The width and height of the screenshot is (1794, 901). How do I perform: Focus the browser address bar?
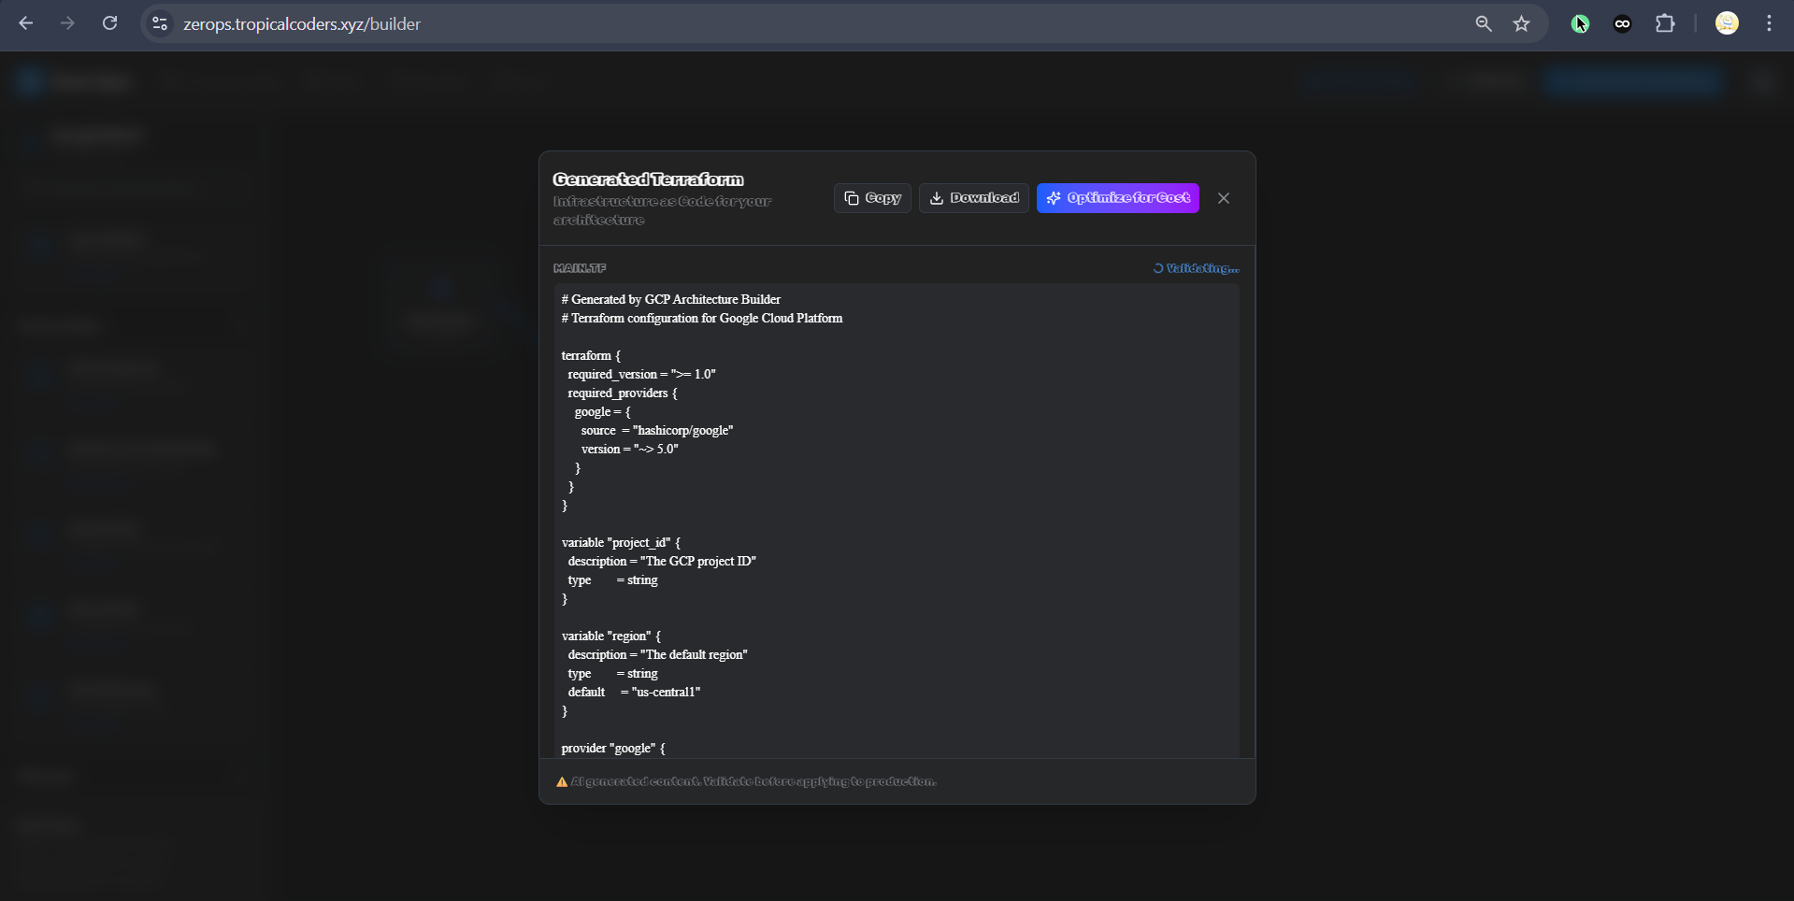[748, 23]
